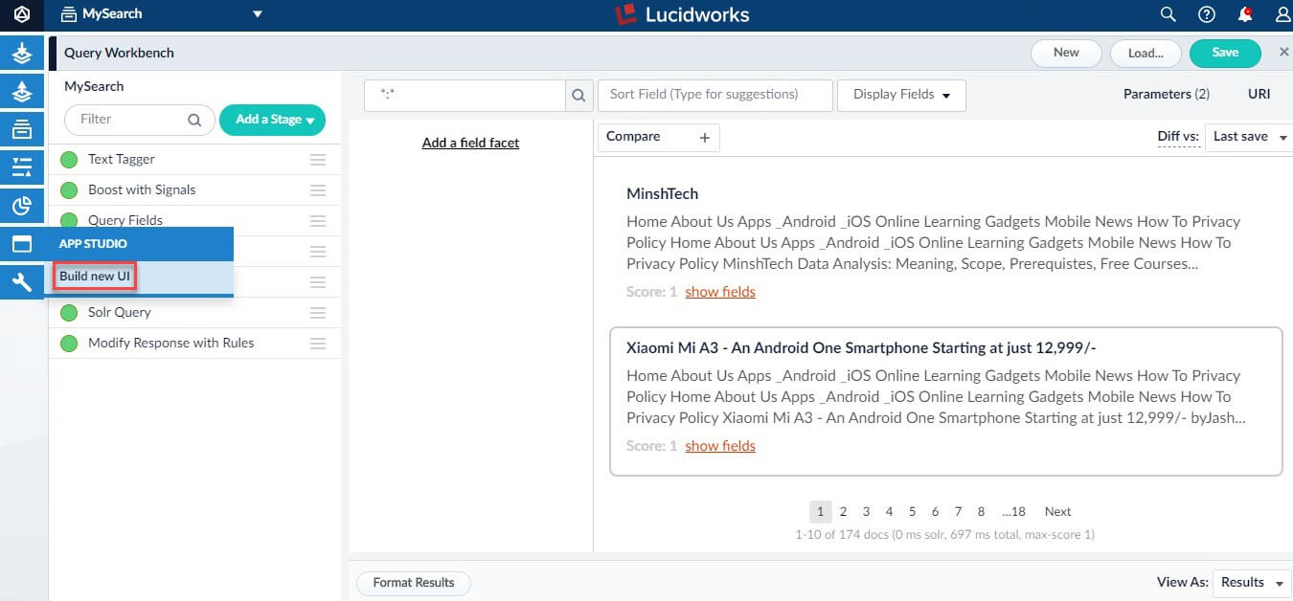Viewport: 1293px width, 601px height.
Task: Open the Fusion home logo icon
Action: (x=21, y=14)
